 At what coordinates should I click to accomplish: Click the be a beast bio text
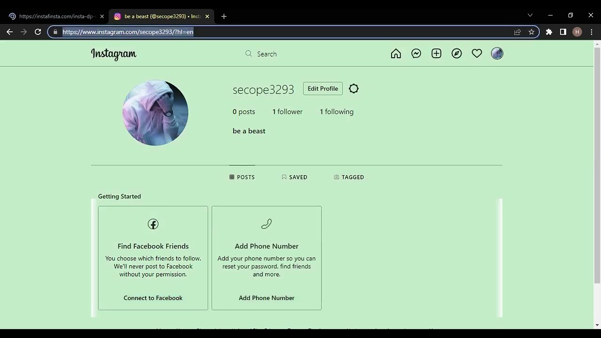pos(249,131)
